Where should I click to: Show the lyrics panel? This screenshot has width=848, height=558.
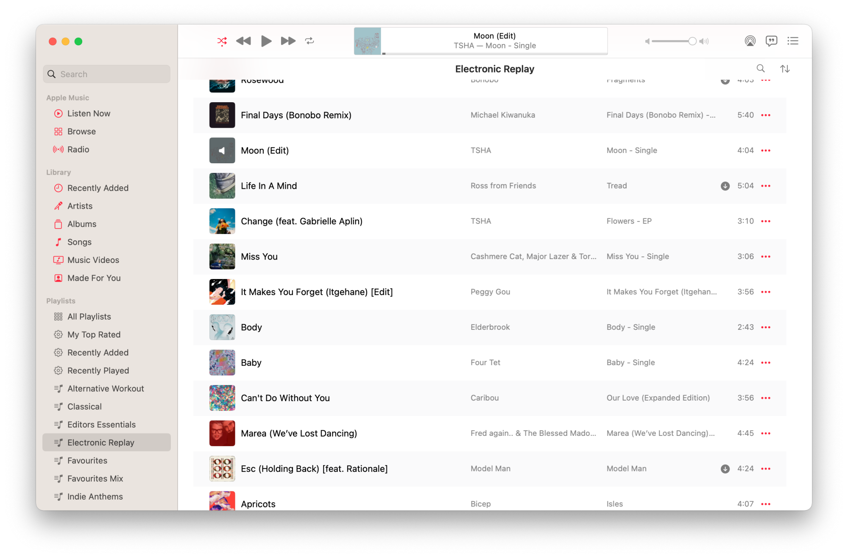click(771, 41)
